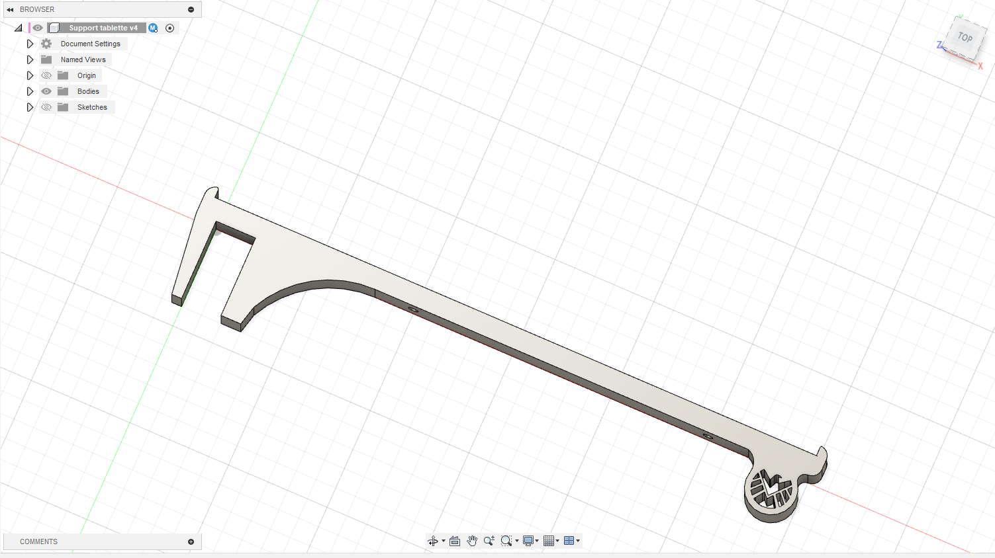Expand the Comments panel with the plus button
This screenshot has width=995, height=558.
click(191, 541)
